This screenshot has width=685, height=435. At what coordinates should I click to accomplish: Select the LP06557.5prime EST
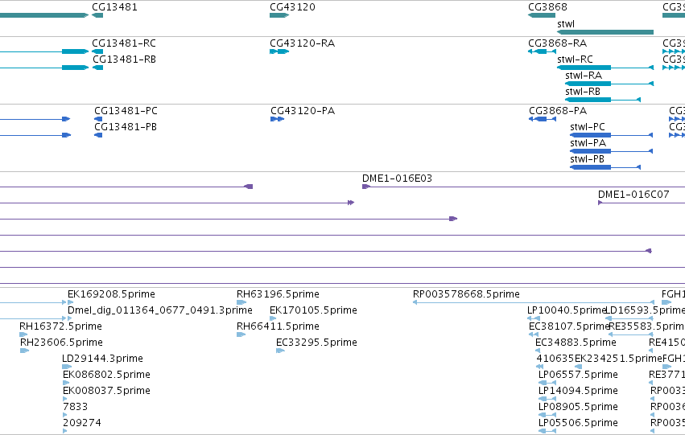tap(547, 383)
